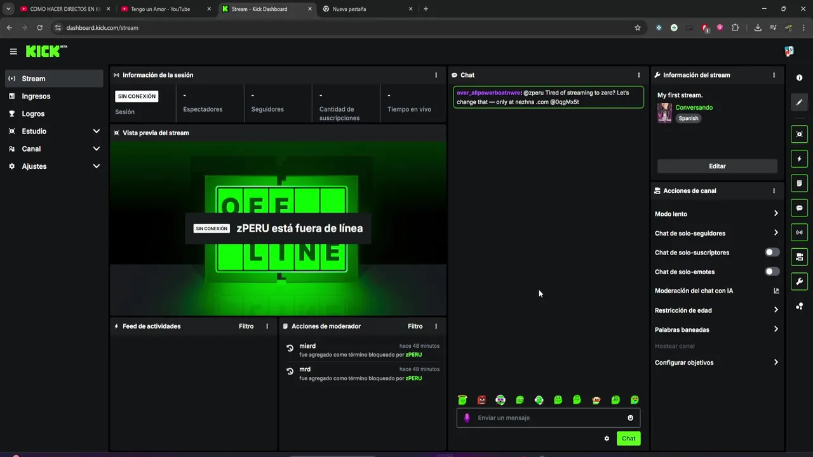The width and height of the screenshot is (813, 457).
Task: Open Acciones de moderador three-dot menu
Action: [436, 326]
